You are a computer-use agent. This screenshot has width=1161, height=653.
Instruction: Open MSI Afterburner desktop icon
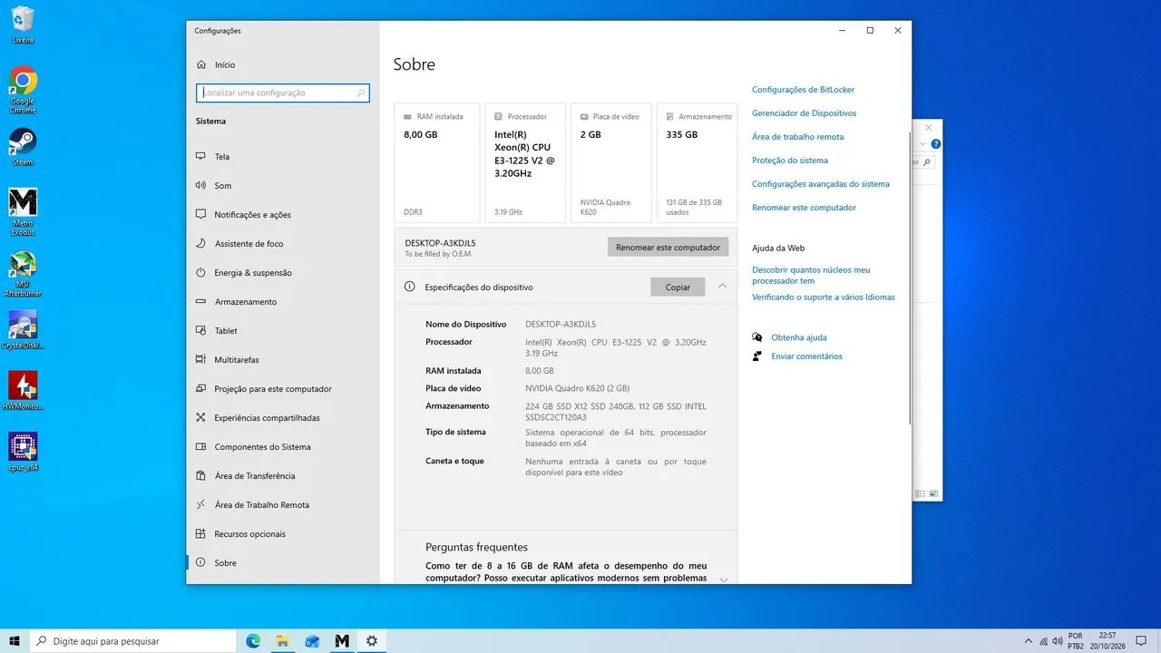pos(23,274)
